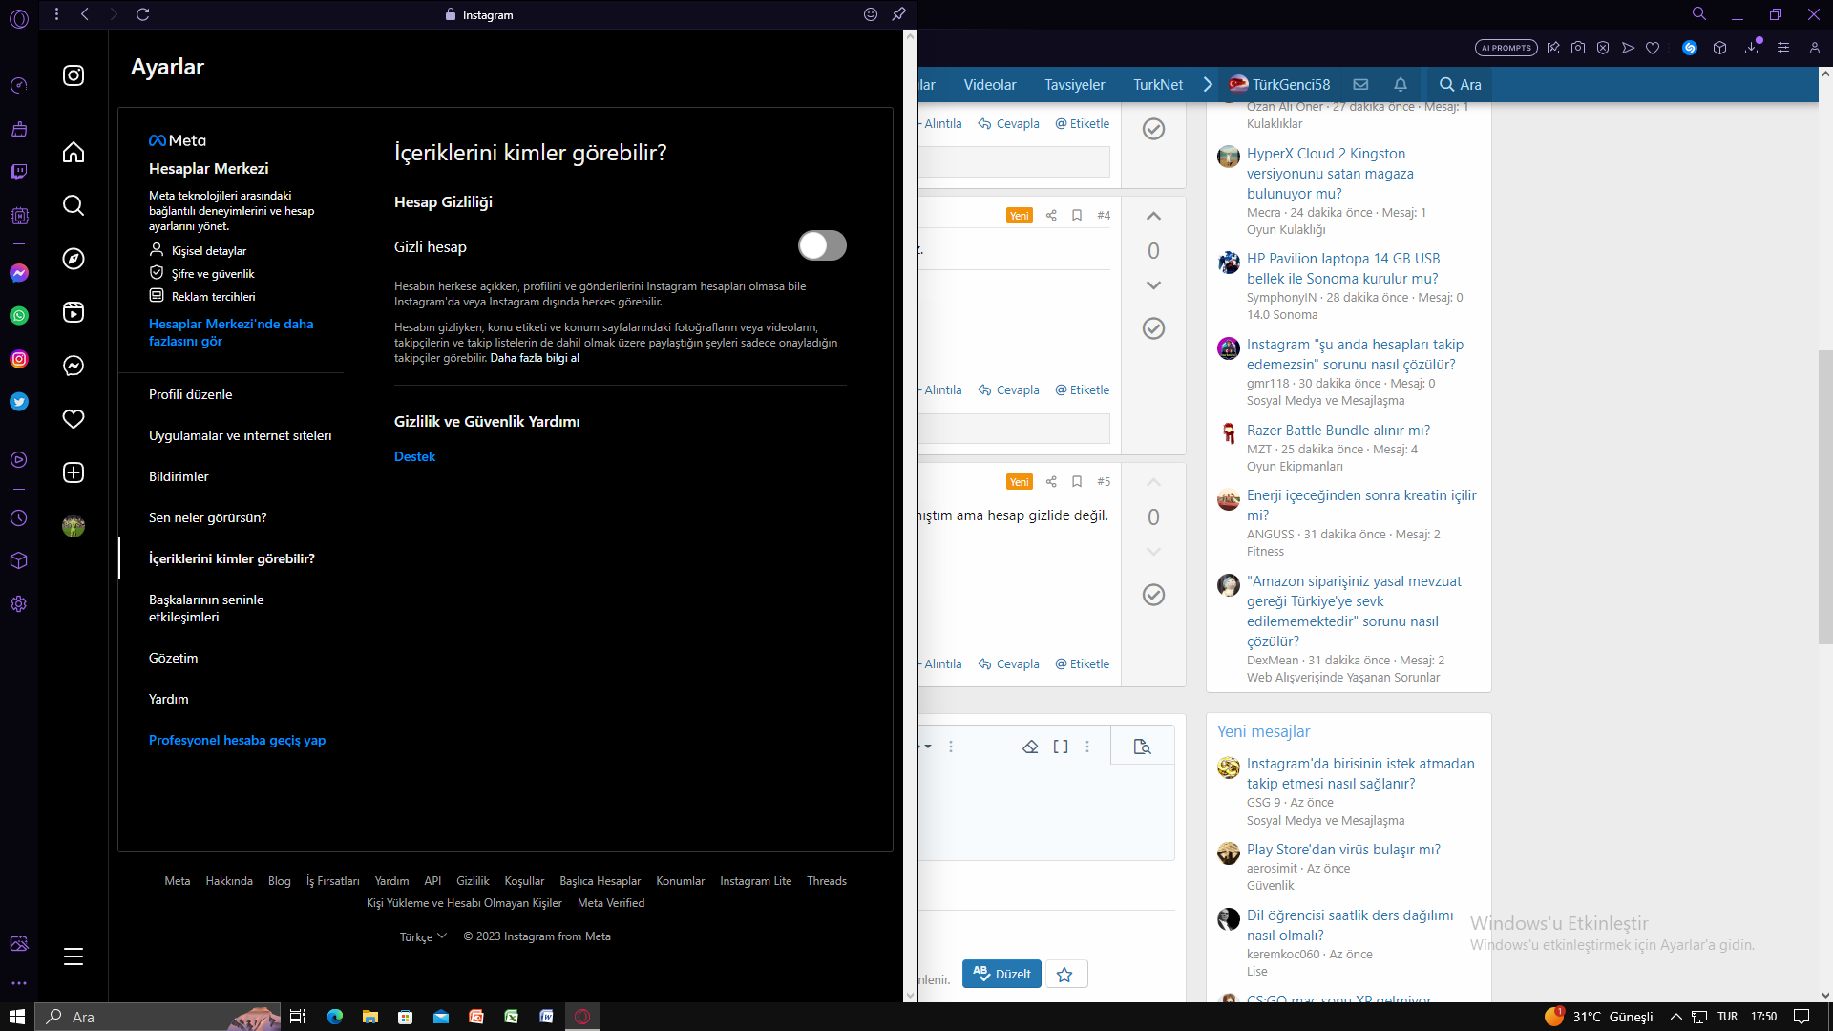The width and height of the screenshot is (1833, 1031).
Task: Open Instagram notifications heart icon
Action: tap(74, 419)
